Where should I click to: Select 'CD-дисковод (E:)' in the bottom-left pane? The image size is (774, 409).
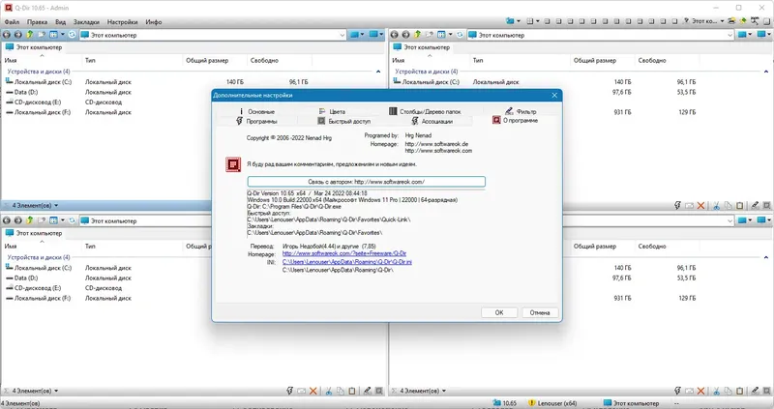[33, 288]
